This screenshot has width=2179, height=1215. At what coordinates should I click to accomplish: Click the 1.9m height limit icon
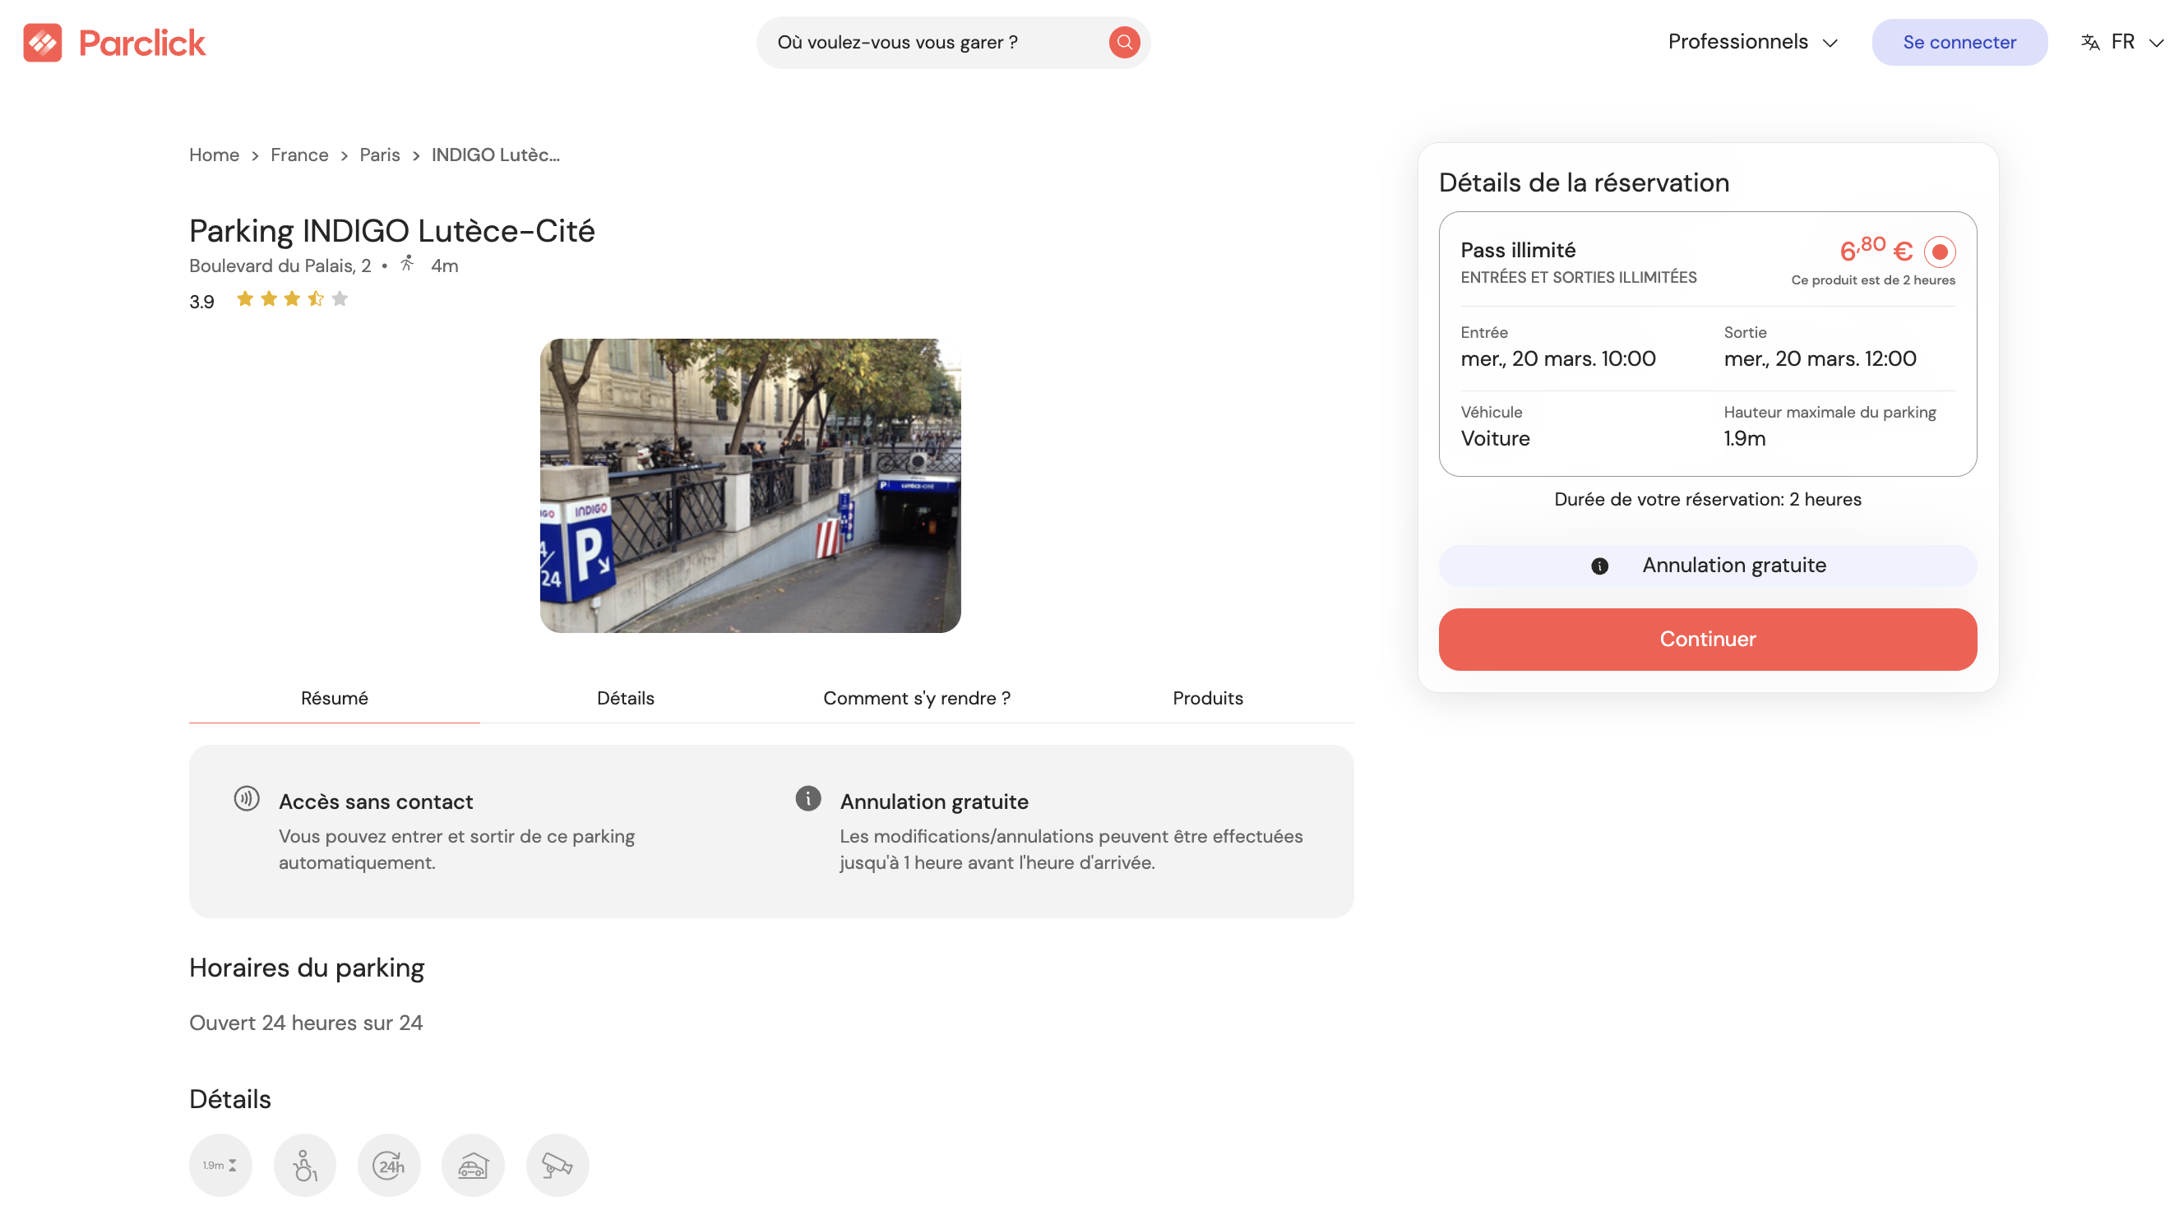click(220, 1164)
